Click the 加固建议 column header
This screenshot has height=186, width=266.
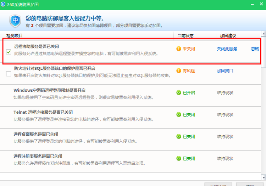[228, 36]
